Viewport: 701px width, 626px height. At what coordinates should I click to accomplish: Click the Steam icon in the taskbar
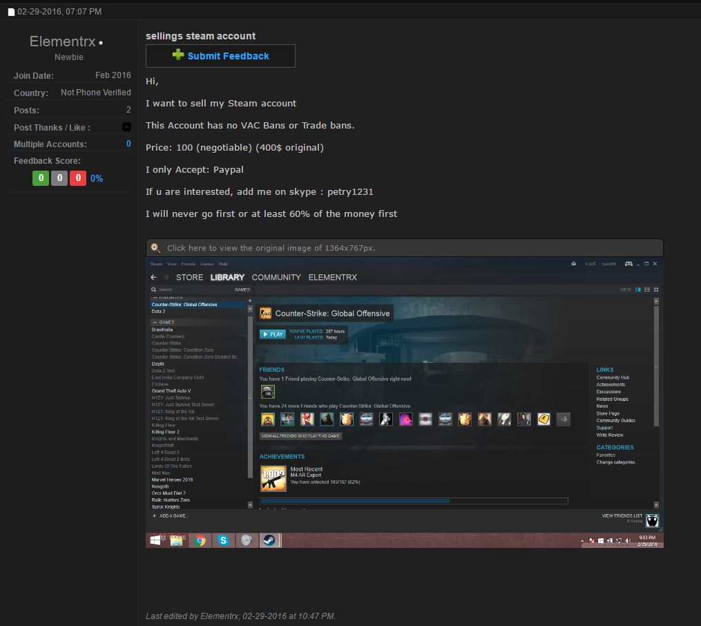point(269,540)
